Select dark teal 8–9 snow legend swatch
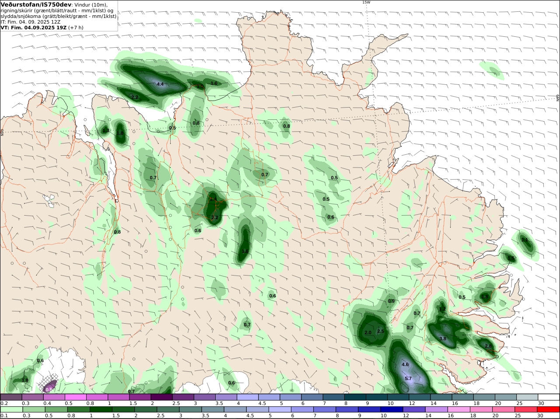Image resolution: width=560 pixels, height=419 pixels. pyautogui.click(x=355, y=397)
